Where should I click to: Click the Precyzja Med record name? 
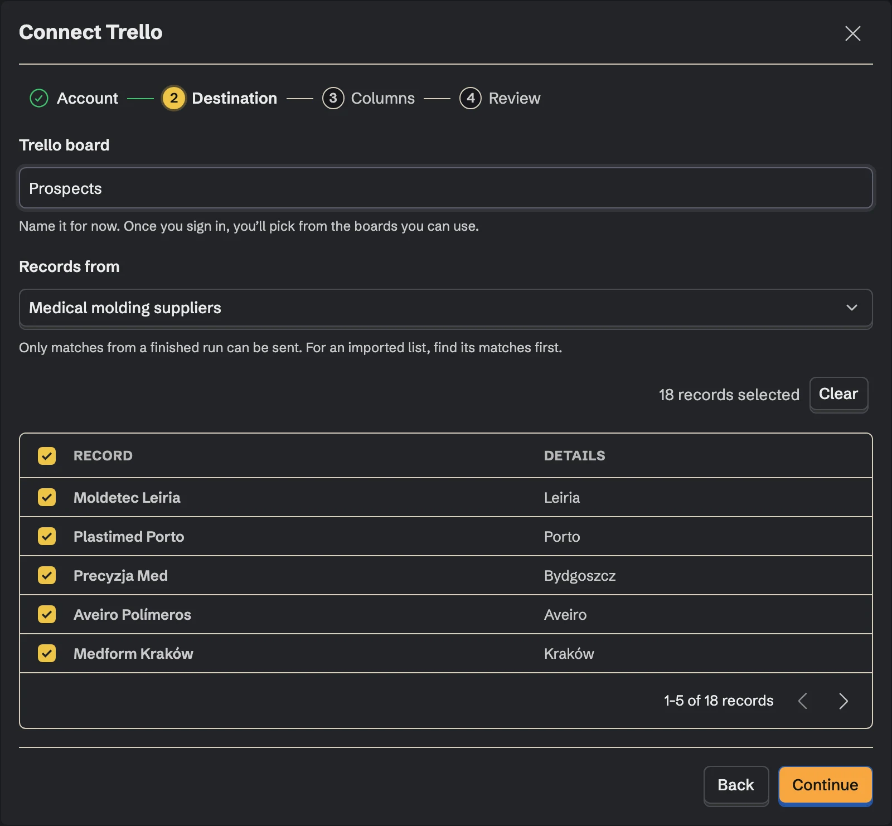[120, 575]
